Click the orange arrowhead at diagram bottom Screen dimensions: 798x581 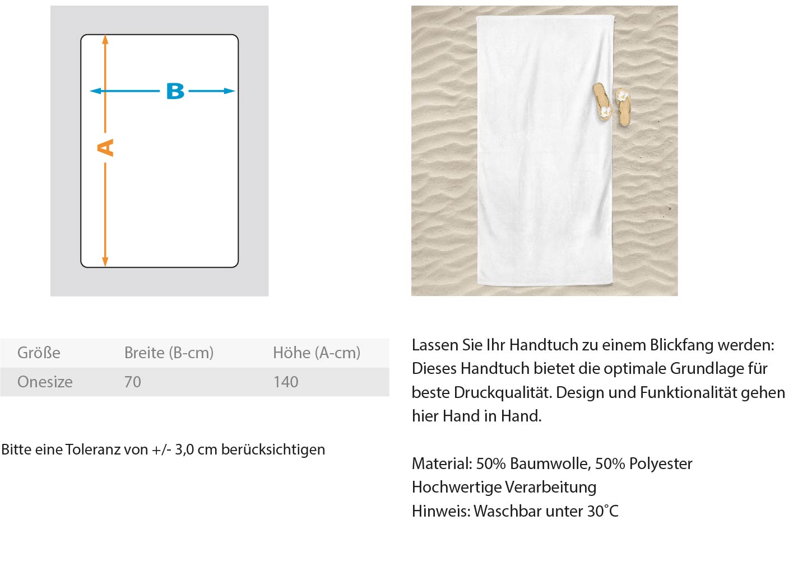pos(105,261)
